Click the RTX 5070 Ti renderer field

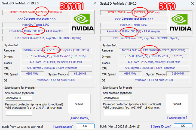pyautogui.click(x=56, y=50)
